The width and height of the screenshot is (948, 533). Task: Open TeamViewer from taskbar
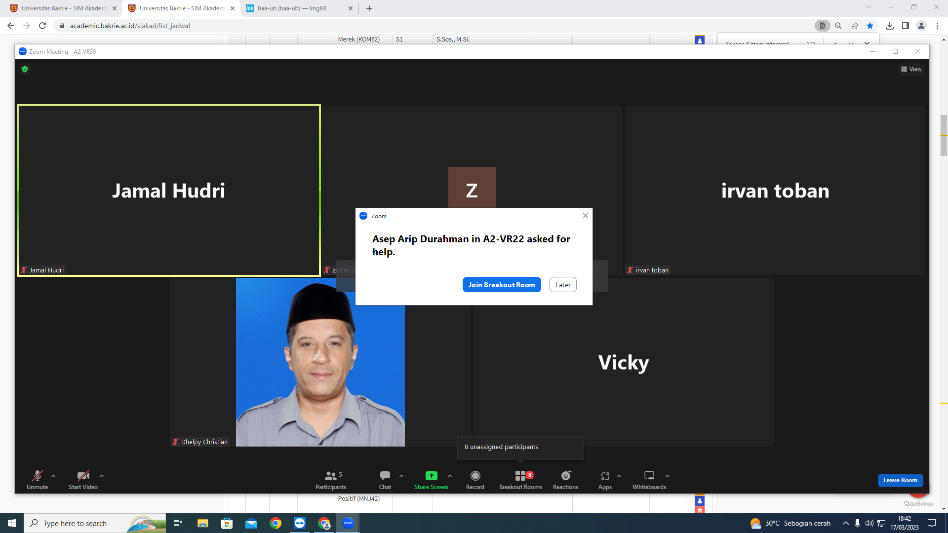pos(300,523)
